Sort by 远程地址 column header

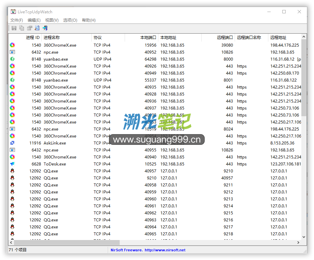click(x=278, y=38)
